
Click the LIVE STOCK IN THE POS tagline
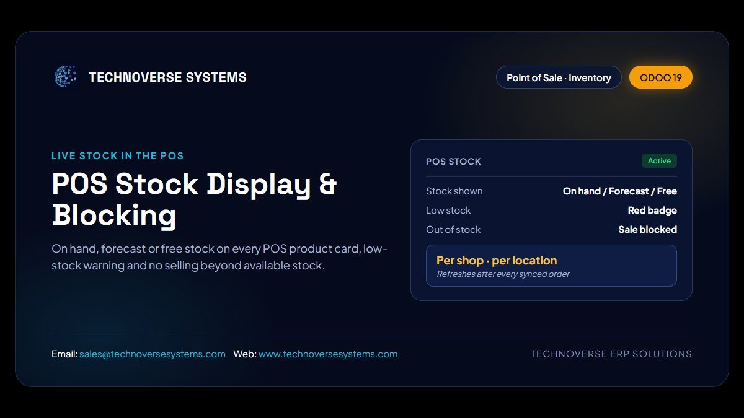coord(118,156)
